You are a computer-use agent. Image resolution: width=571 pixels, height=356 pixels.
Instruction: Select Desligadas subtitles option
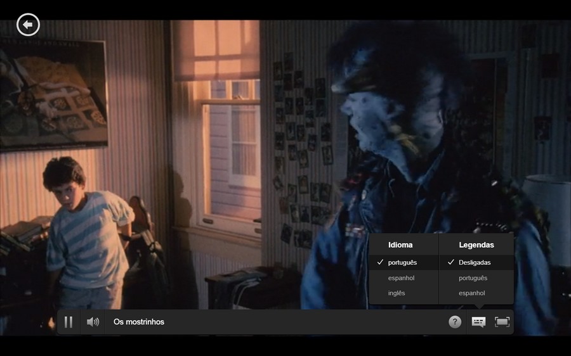[476, 262]
